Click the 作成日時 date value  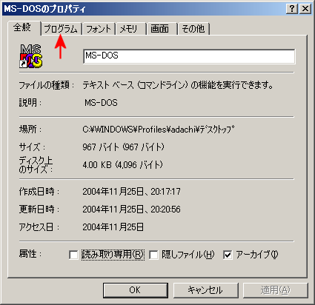click(x=131, y=192)
